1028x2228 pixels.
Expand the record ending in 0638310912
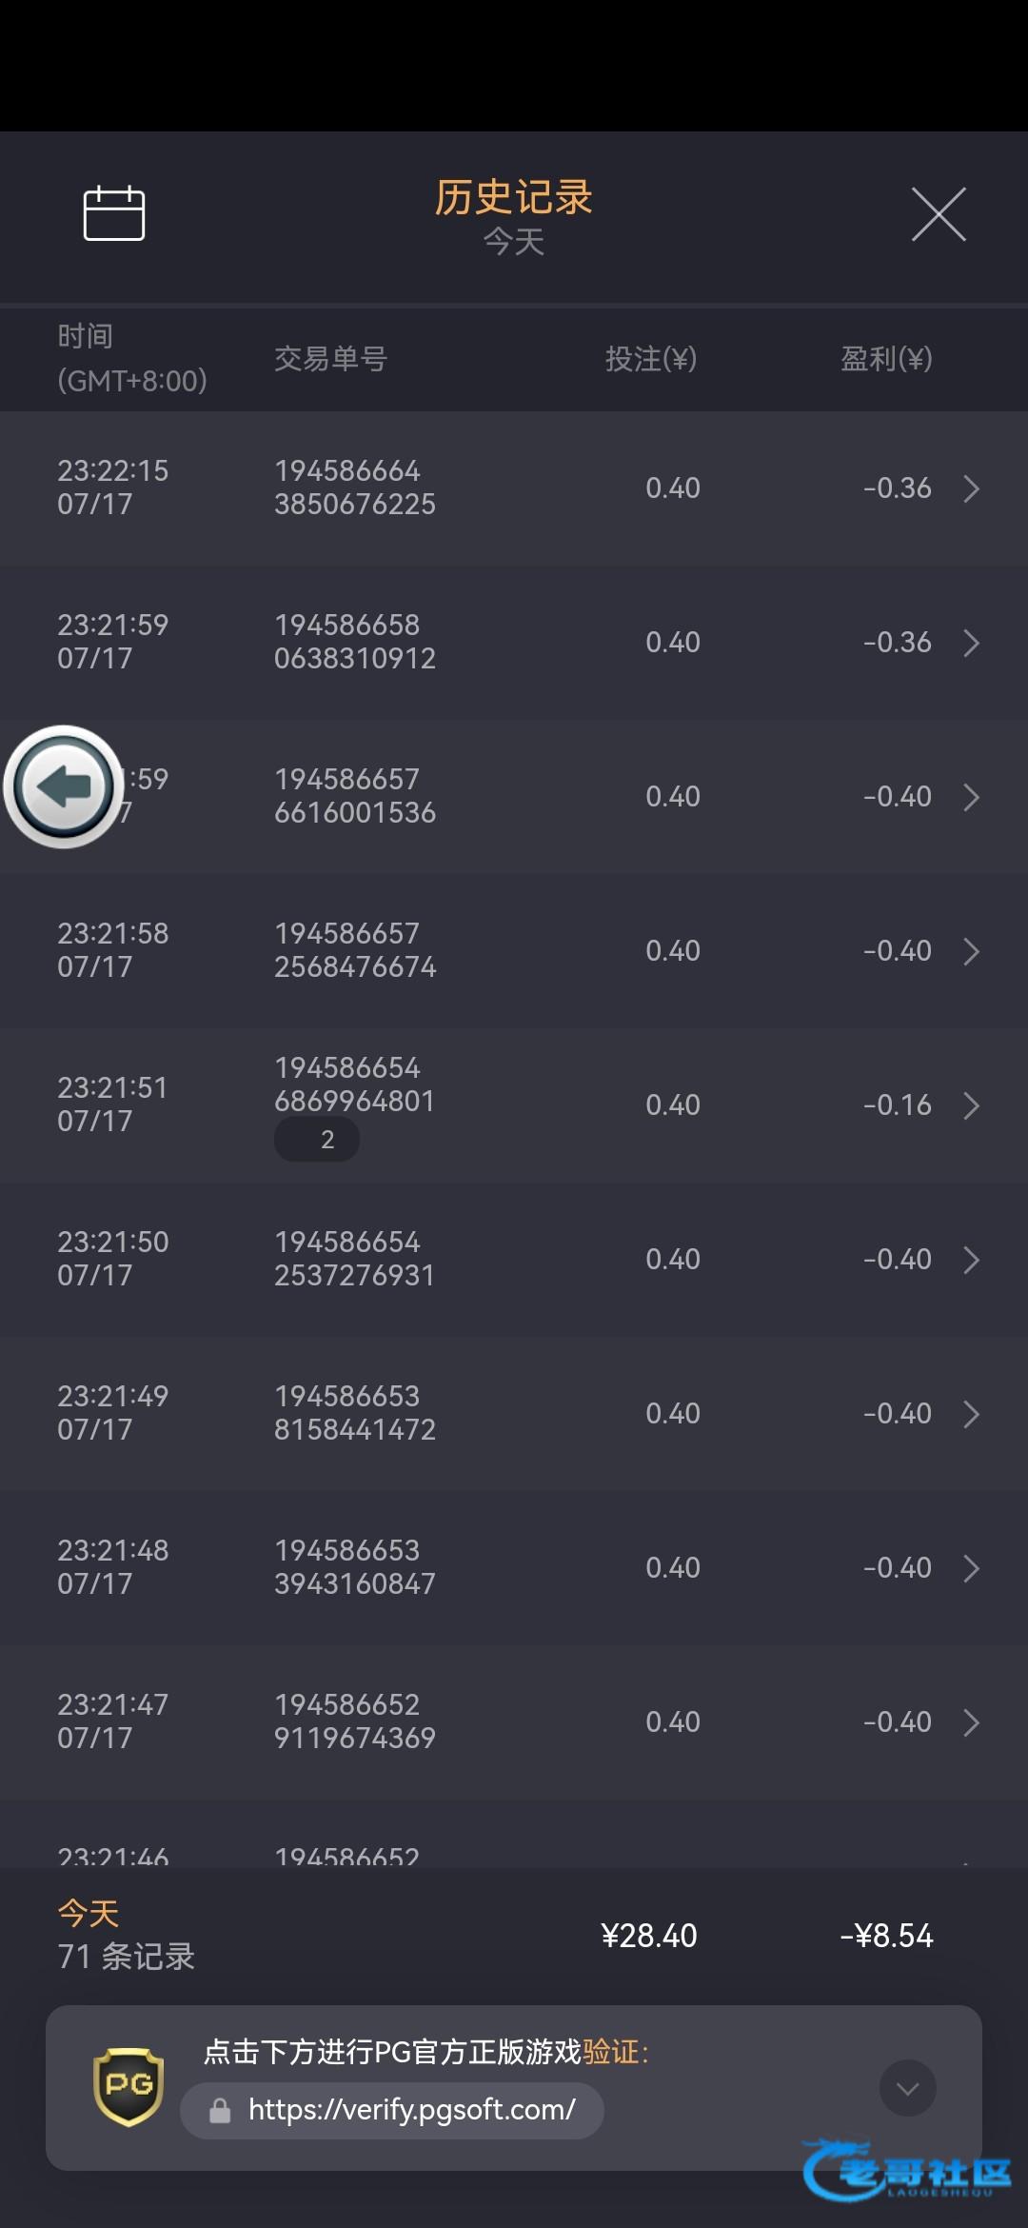tap(971, 643)
